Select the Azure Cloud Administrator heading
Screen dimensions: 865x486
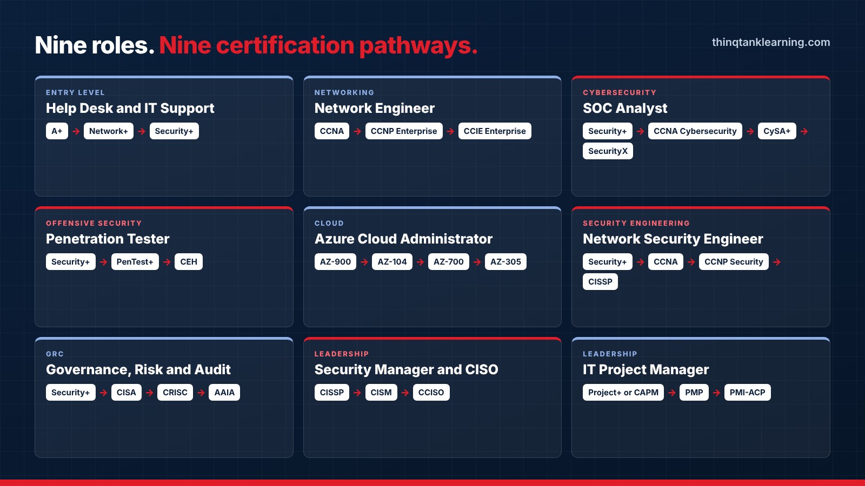pos(403,239)
